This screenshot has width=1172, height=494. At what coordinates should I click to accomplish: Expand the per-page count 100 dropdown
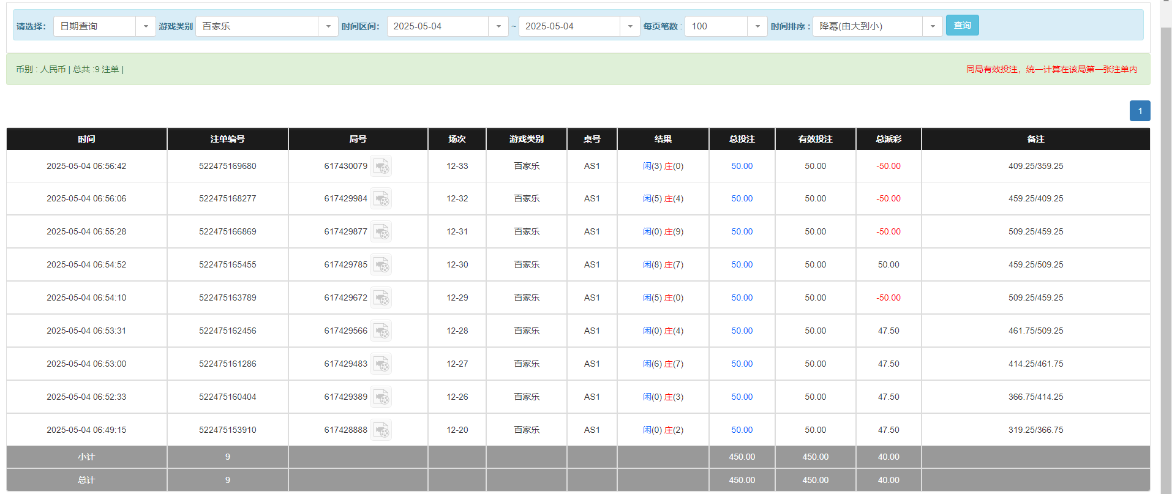(757, 26)
